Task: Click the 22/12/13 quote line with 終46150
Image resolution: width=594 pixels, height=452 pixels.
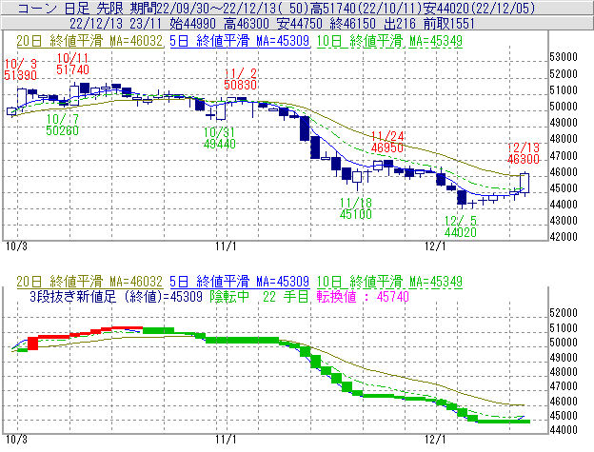Action: (x=297, y=24)
